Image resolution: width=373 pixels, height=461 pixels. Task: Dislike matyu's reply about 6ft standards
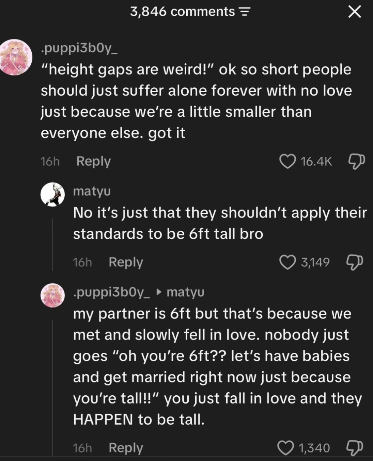[355, 262]
